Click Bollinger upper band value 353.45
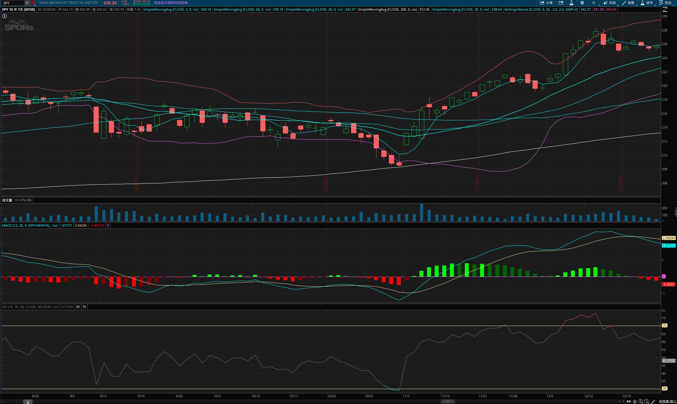677x404 pixels. tap(611, 9)
